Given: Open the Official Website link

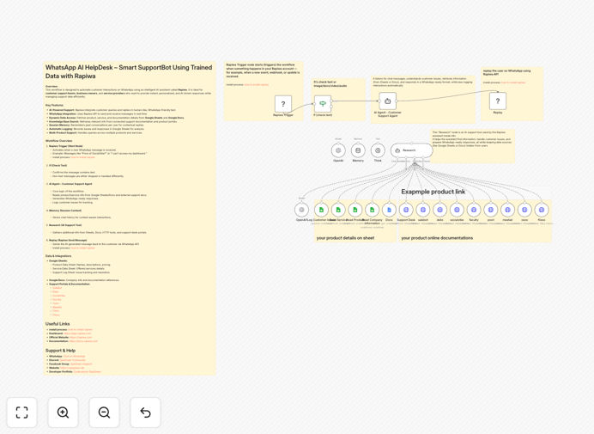Looking at the screenshot, I should [x=81, y=337].
